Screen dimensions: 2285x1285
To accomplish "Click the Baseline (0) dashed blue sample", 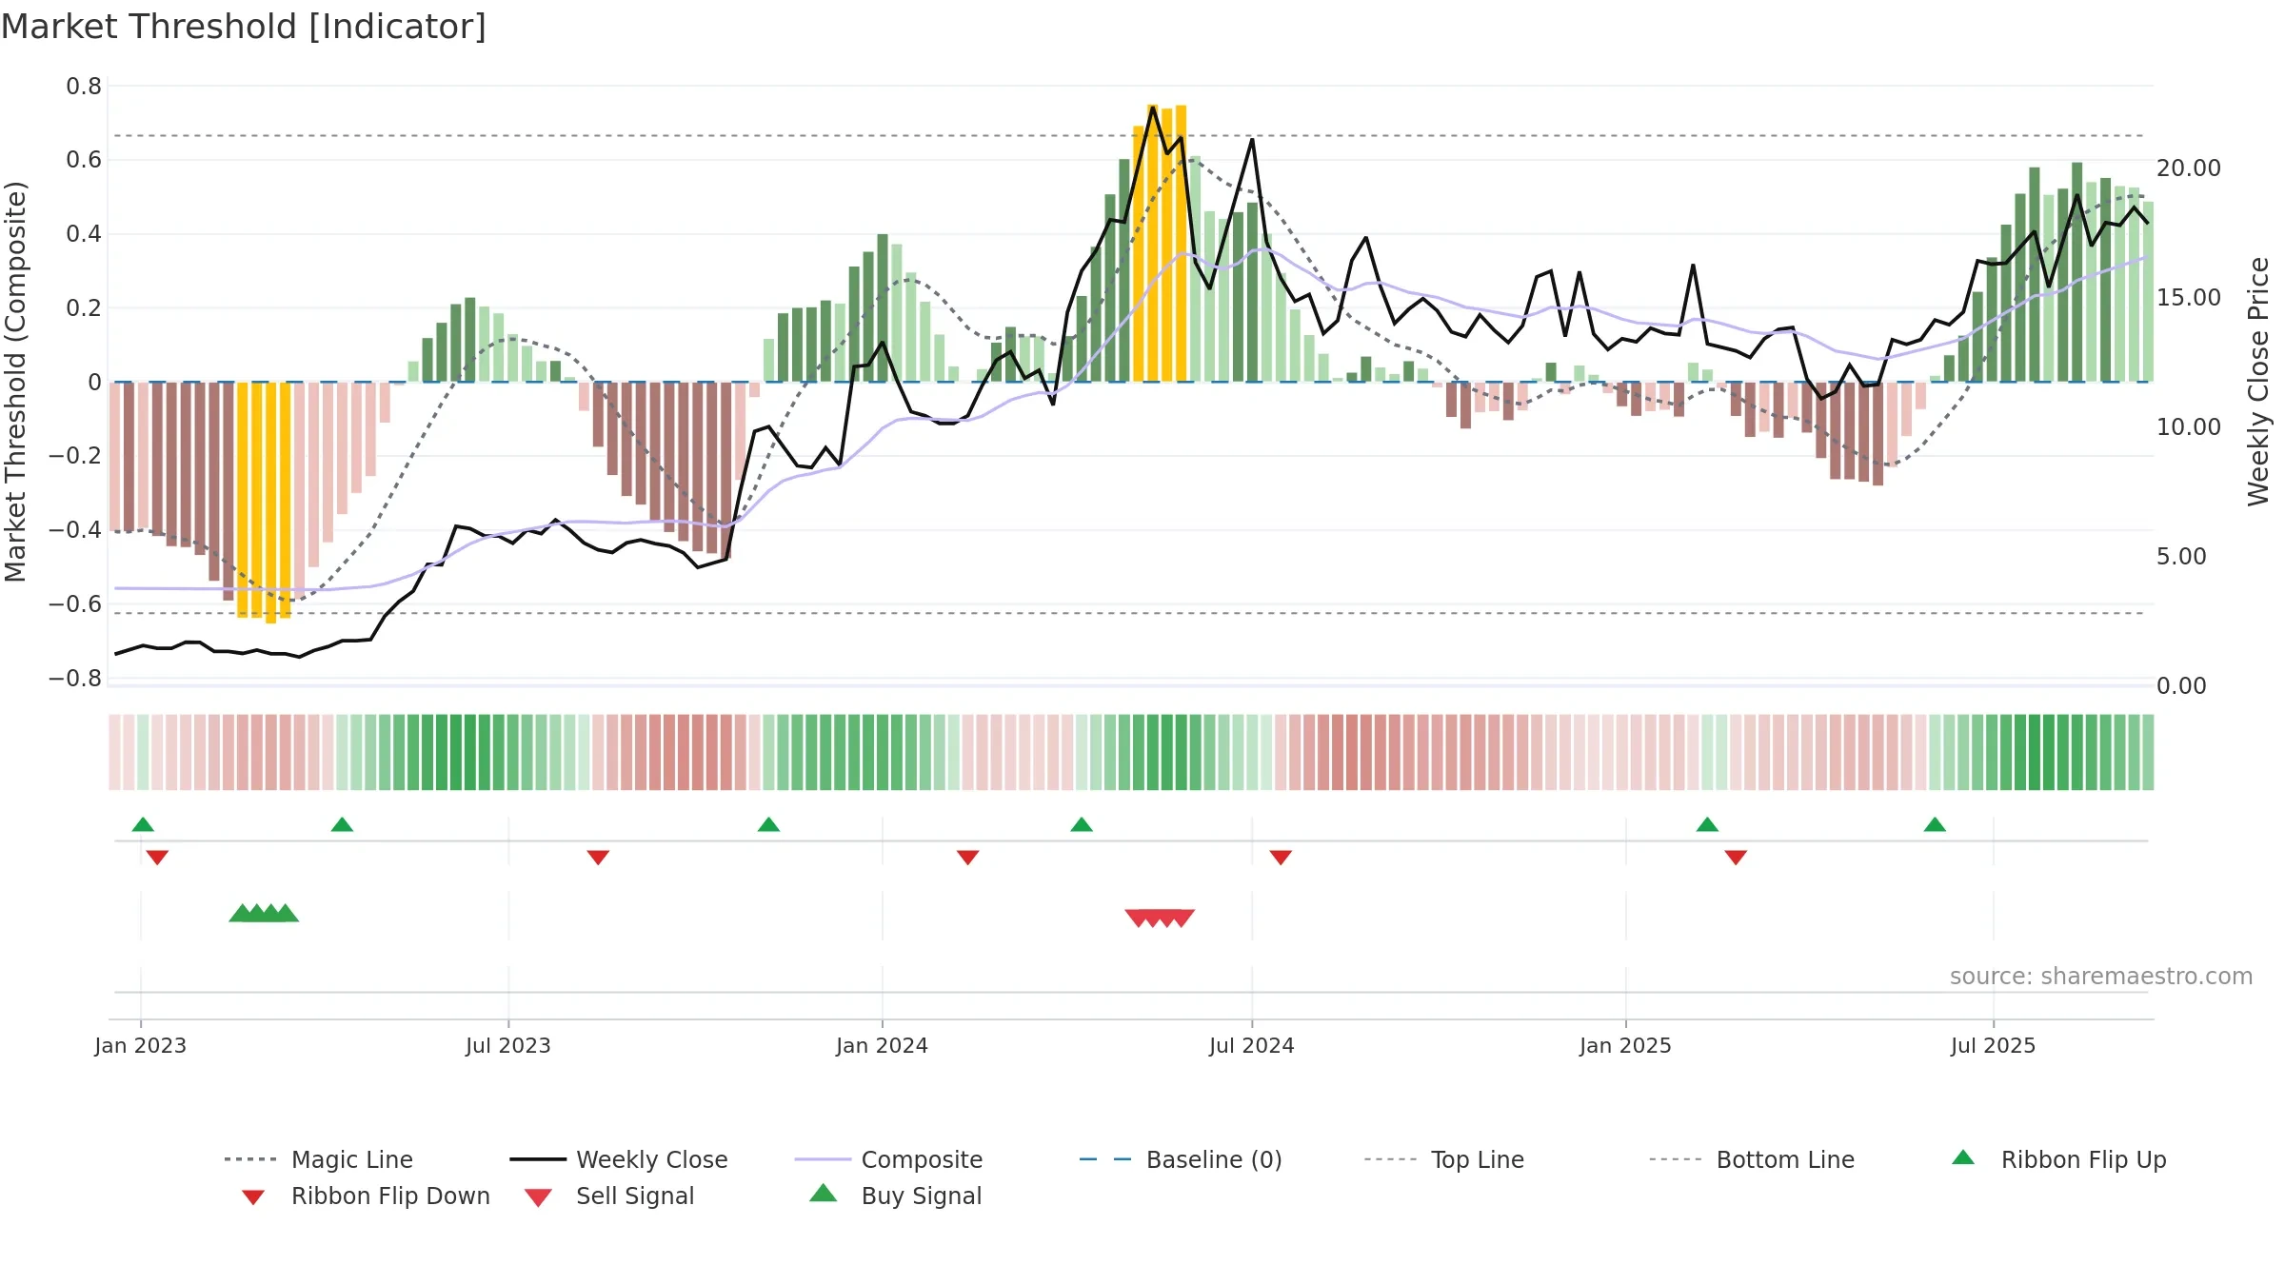I will tap(1105, 1159).
